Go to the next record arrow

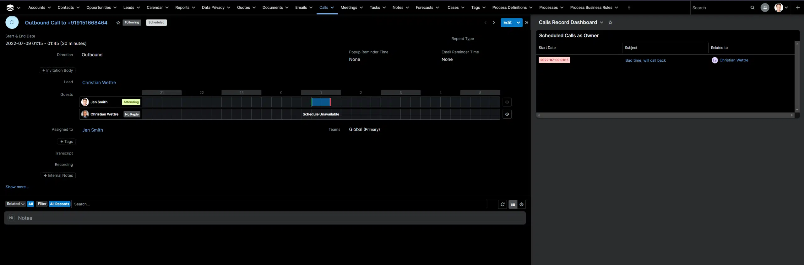(494, 23)
